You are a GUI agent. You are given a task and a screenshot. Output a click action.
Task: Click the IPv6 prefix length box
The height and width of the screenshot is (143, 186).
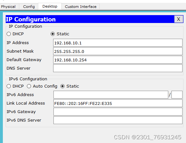pos(177,94)
